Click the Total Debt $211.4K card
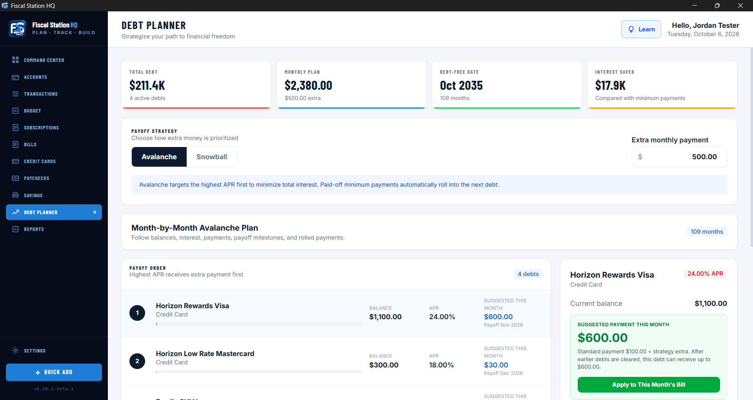Screen dimensions: 753x400 [196, 85]
